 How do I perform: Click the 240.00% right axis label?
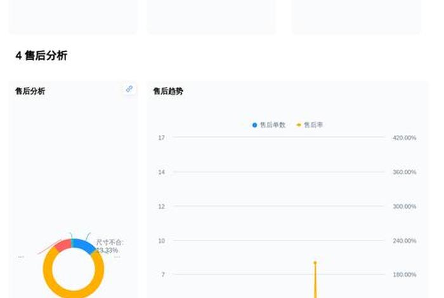click(405, 241)
